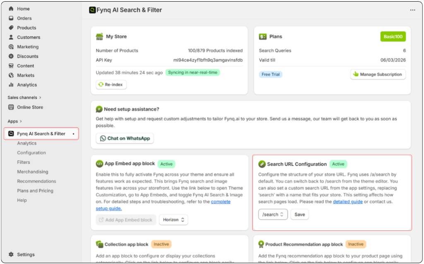Expand the Apps section
424x264 pixels.
[x=14, y=121]
